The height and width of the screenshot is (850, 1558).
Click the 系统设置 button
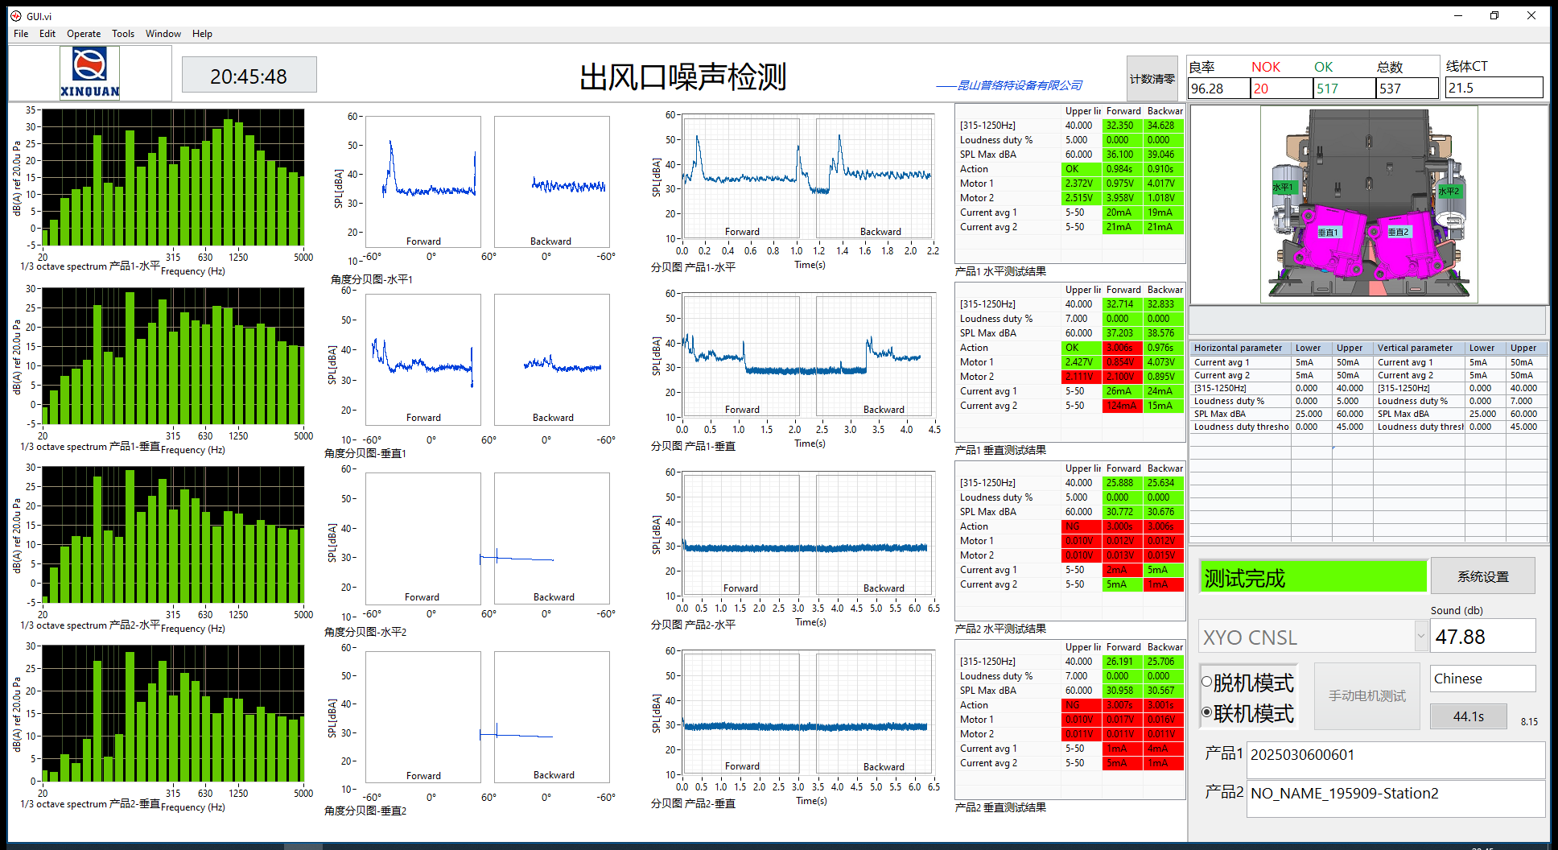tap(1482, 576)
